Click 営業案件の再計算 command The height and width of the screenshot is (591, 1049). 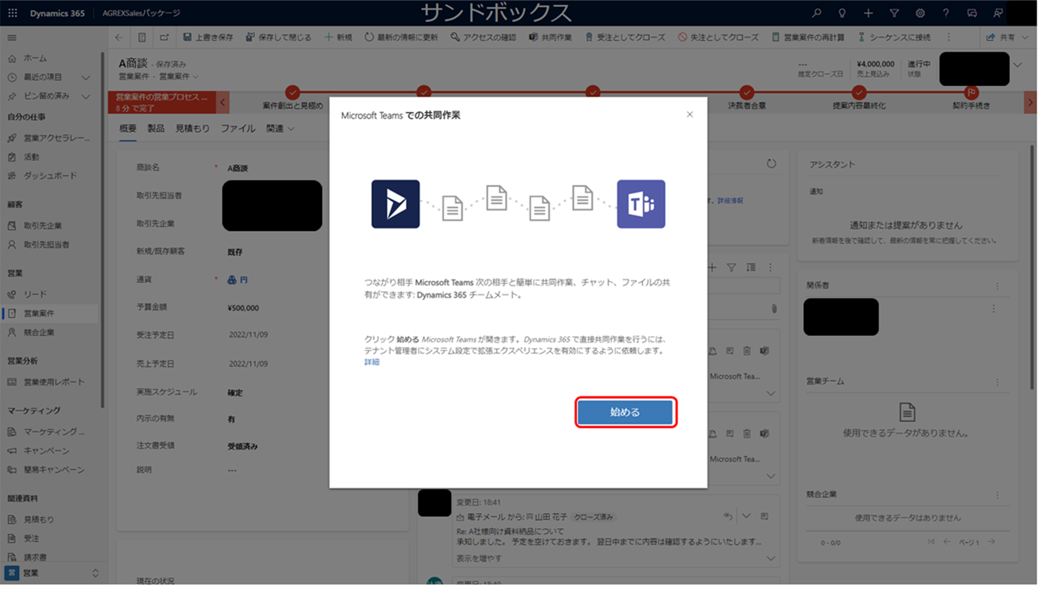pos(808,38)
